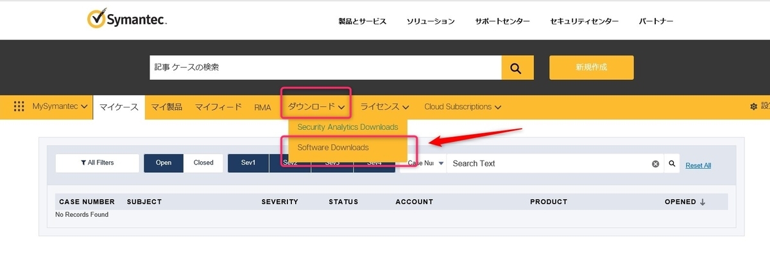Open the apps grid icon beside MySymantec
Image resolution: width=770 pixels, height=261 pixels.
click(x=19, y=107)
